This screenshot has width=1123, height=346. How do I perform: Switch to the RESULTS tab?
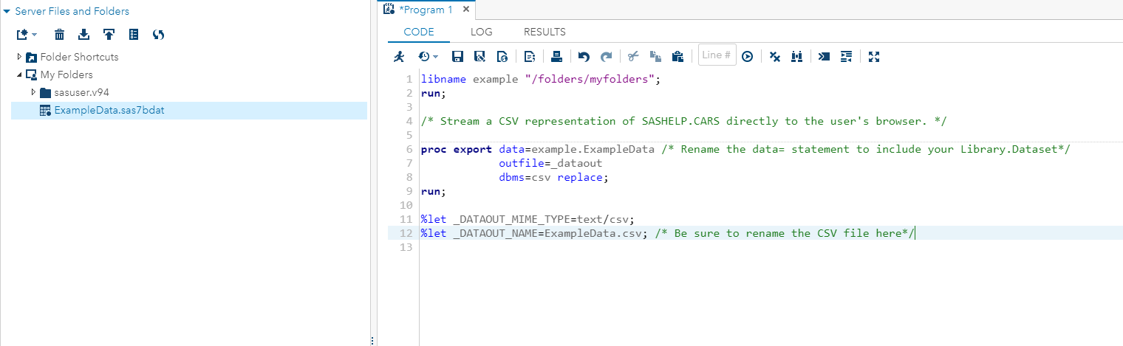pos(545,32)
